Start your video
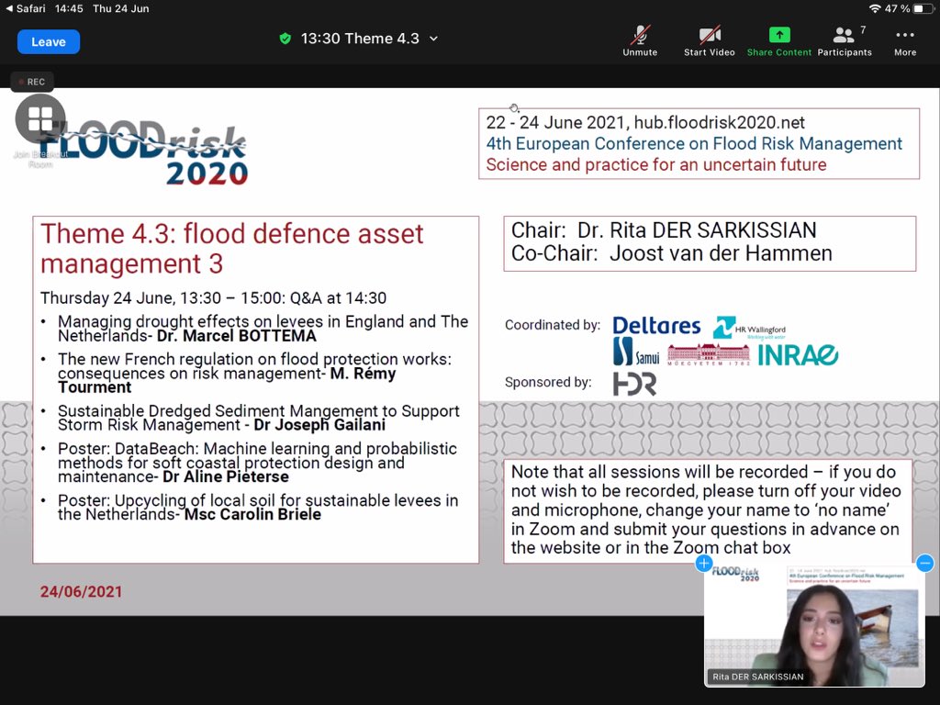Viewport: 940px width, 705px height. tap(708, 37)
